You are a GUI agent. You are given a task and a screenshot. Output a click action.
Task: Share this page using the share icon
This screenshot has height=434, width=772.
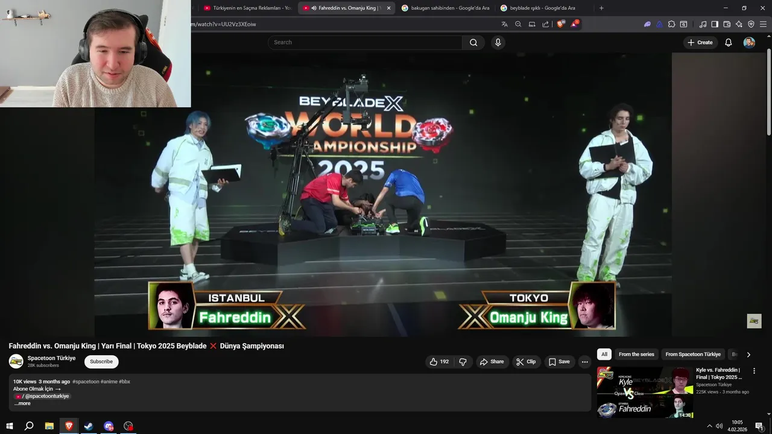[546, 24]
